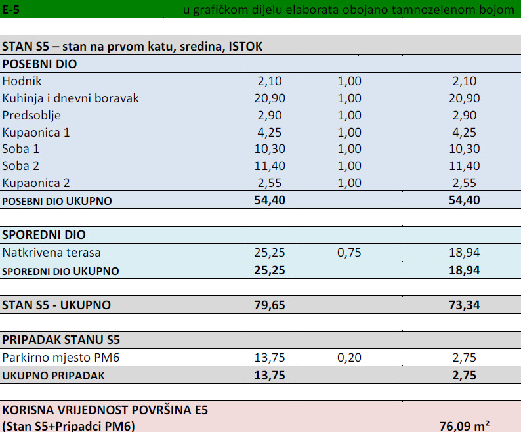Click the Kuhinja i dnevni boravak label
Screen dimensions: 521x432
pyautogui.click(x=70, y=98)
